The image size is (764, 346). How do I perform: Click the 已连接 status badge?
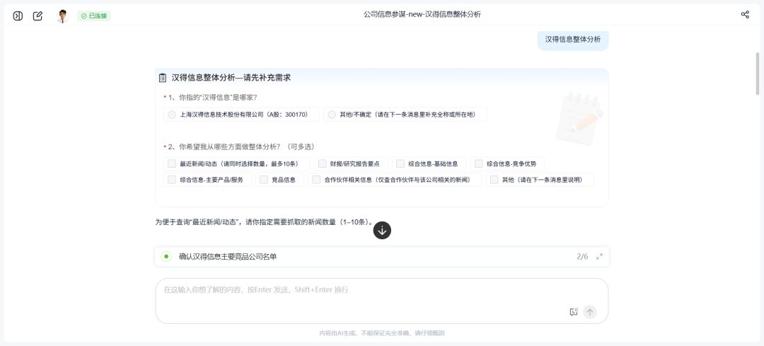94,16
